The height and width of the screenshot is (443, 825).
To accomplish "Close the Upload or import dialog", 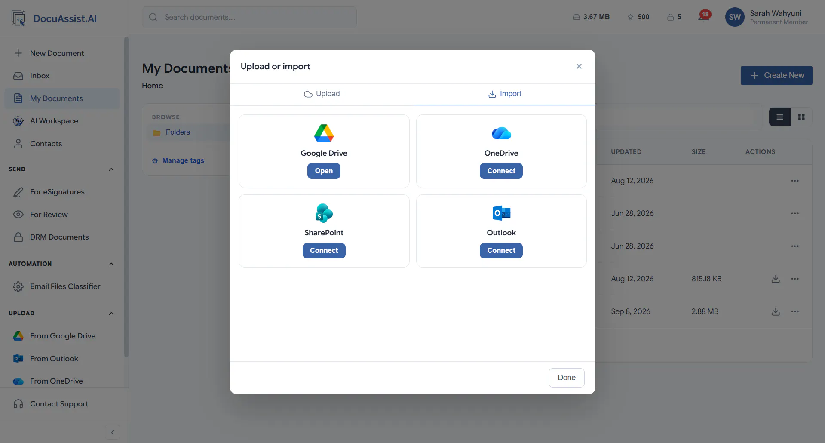I will pyautogui.click(x=579, y=66).
